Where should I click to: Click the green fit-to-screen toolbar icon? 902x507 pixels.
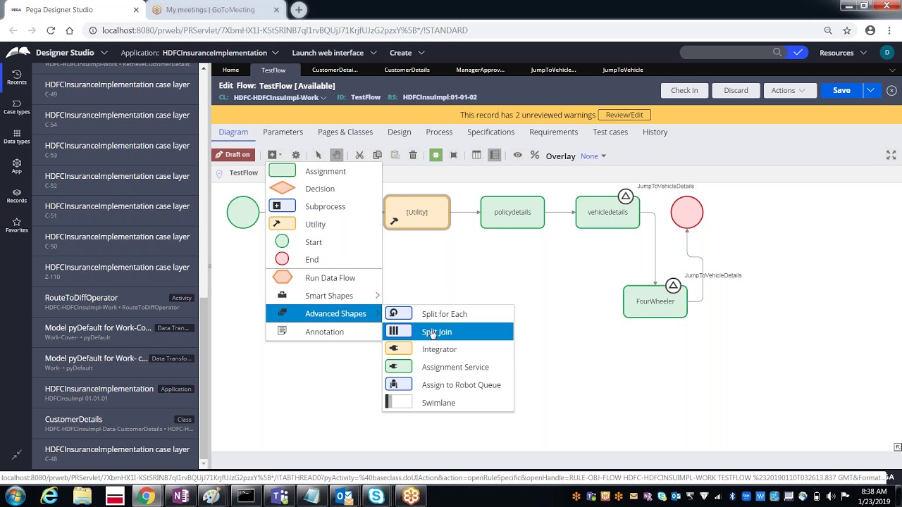pyautogui.click(x=435, y=155)
